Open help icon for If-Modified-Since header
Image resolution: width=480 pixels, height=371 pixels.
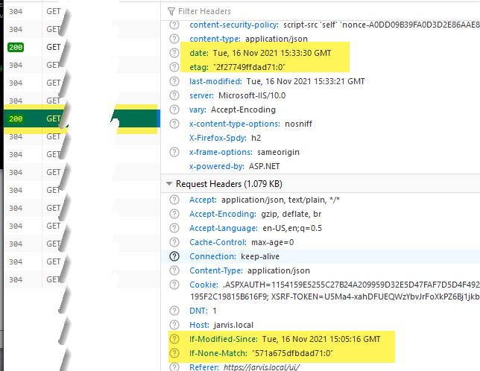pyautogui.click(x=174, y=339)
